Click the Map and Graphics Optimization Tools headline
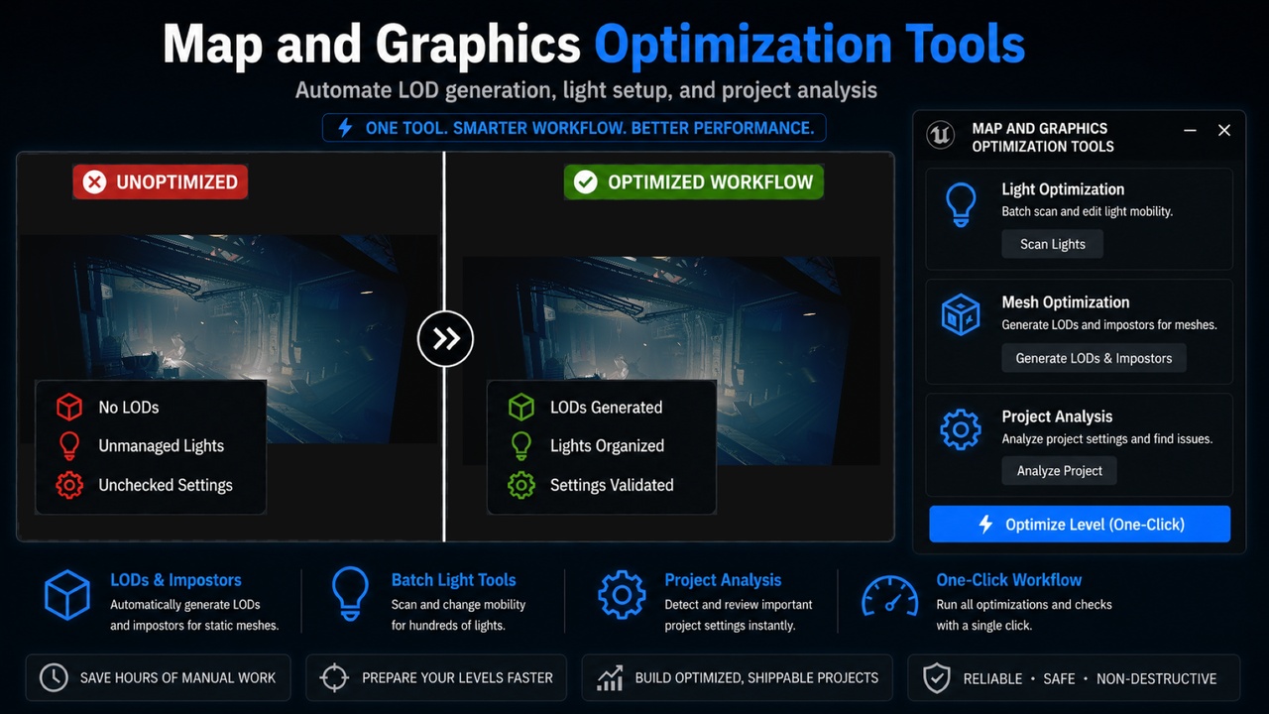Screen dimensions: 1269x714 point(594,45)
